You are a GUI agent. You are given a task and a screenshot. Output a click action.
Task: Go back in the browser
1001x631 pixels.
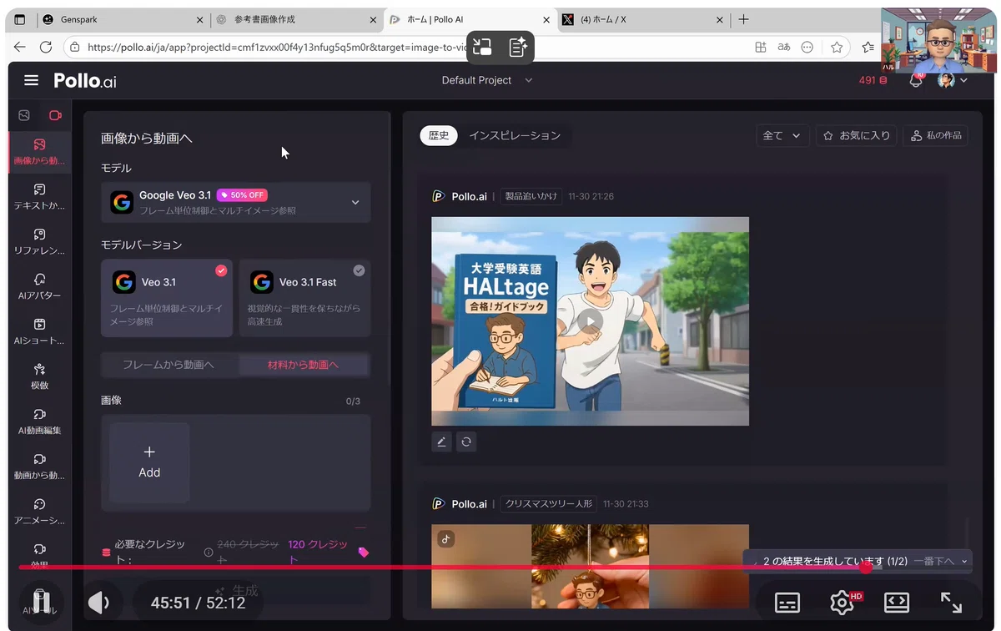coord(20,48)
